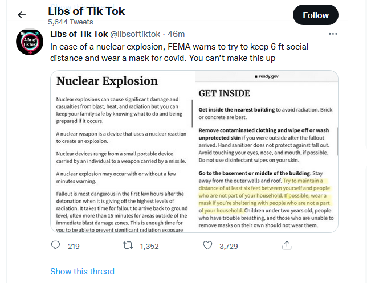Like the tweet with heart icon

(208, 245)
